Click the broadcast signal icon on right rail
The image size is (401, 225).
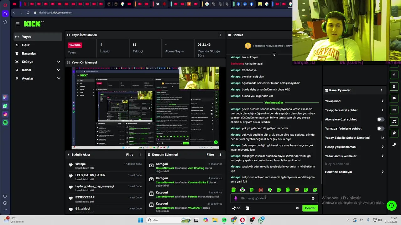click(x=394, y=110)
